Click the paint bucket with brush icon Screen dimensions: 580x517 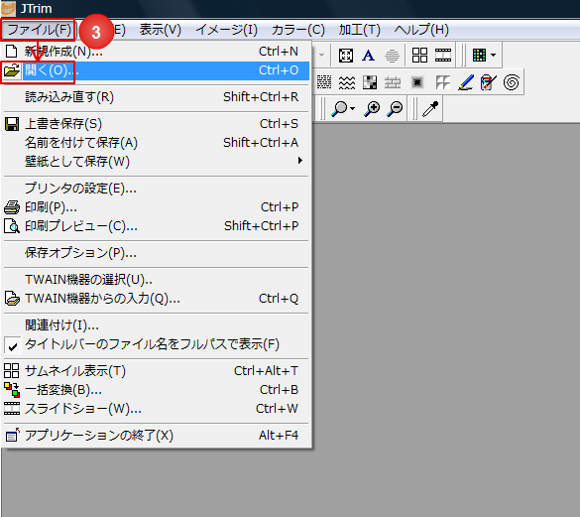[488, 82]
